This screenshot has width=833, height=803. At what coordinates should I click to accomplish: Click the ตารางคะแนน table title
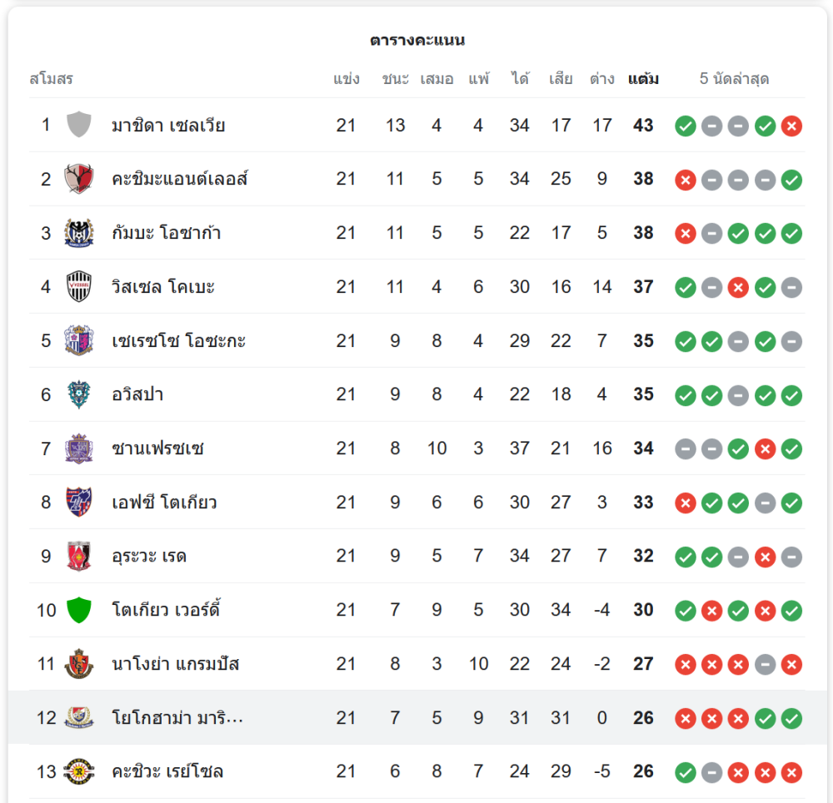[417, 40]
